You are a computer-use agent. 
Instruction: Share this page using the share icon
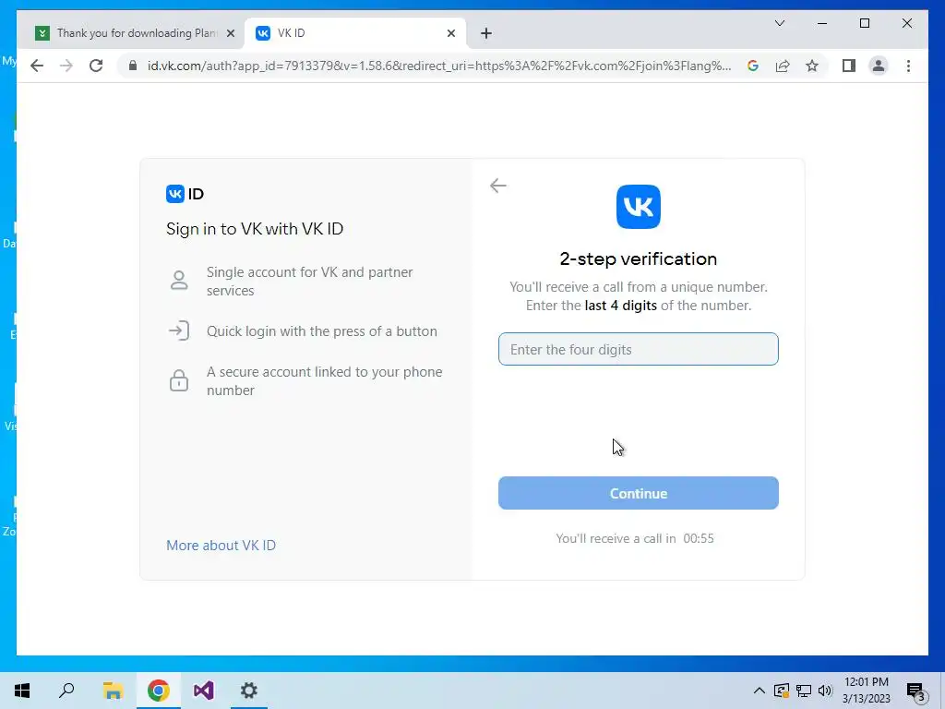click(x=783, y=66)
